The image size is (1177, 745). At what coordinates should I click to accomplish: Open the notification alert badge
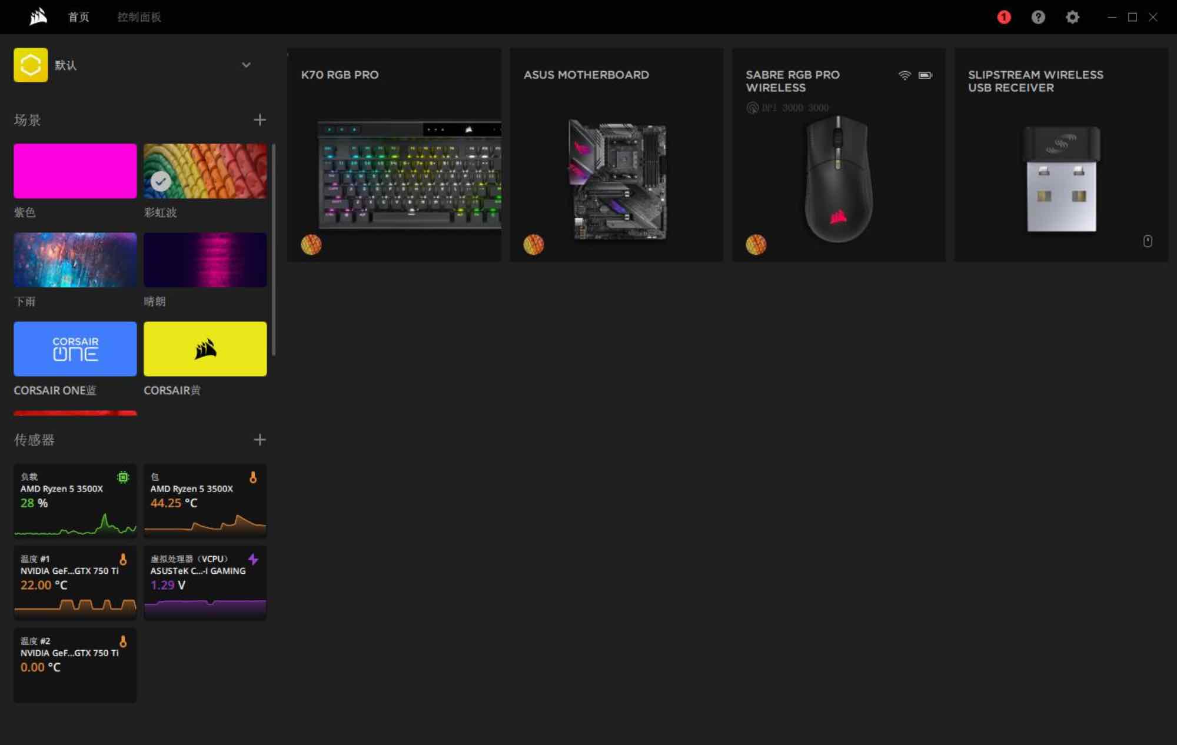tap(1004, 17)
